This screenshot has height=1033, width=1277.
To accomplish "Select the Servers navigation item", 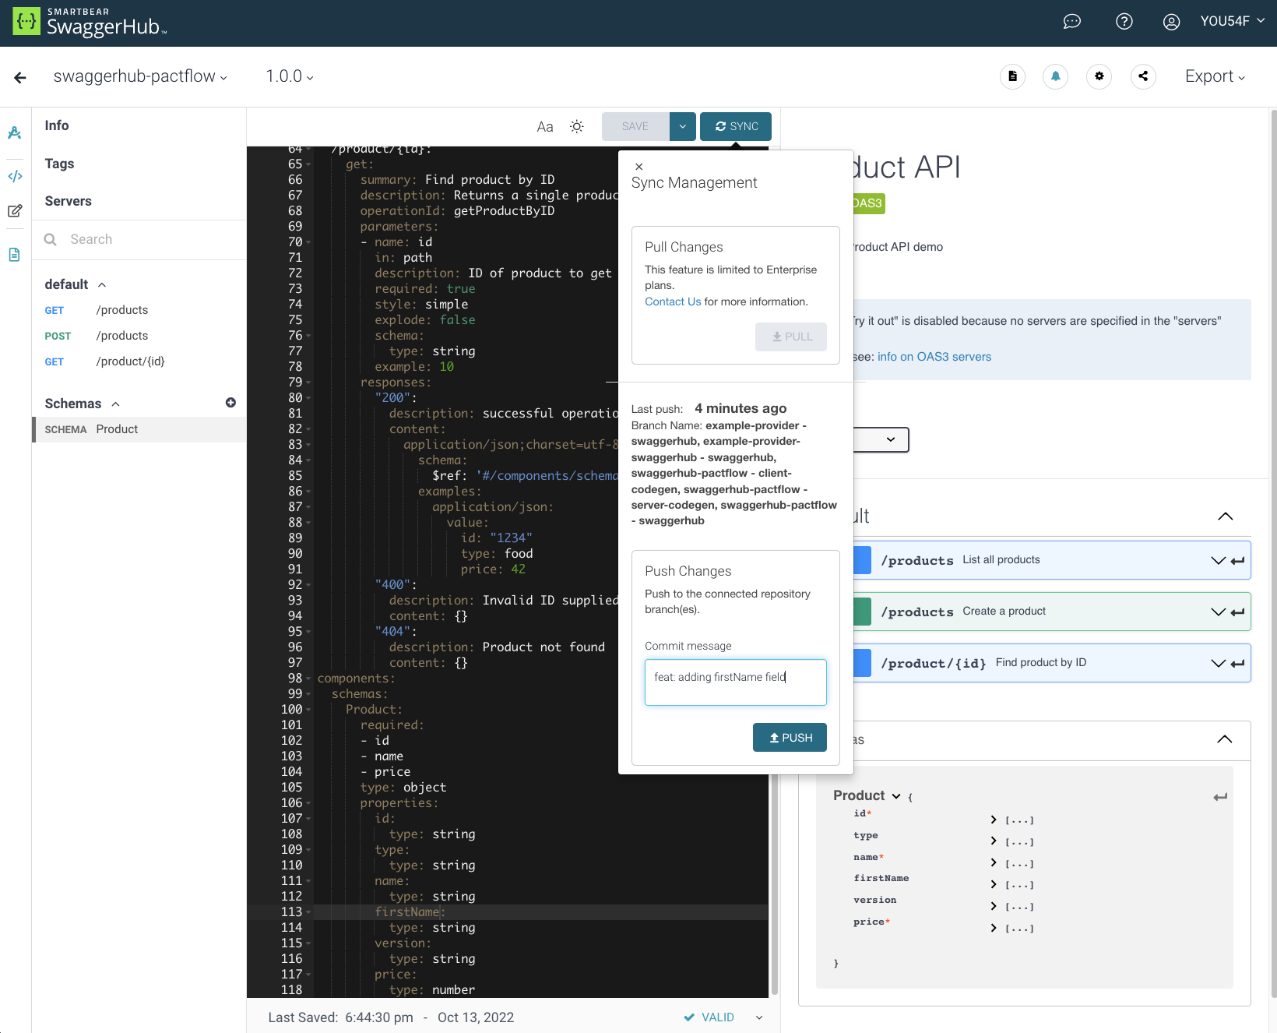I will click(69, 201).
